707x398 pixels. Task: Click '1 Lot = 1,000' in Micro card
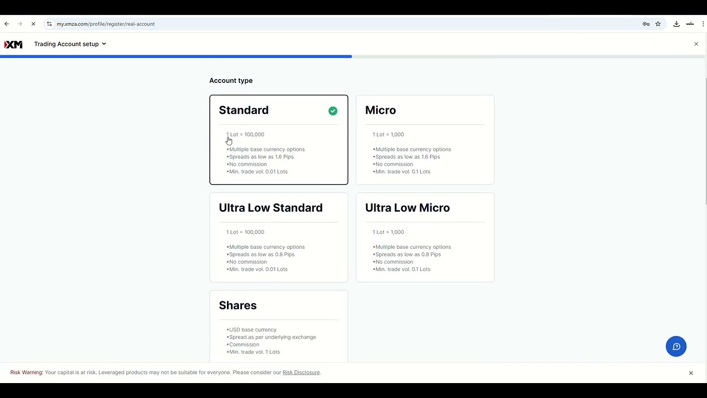pos(388,135)
